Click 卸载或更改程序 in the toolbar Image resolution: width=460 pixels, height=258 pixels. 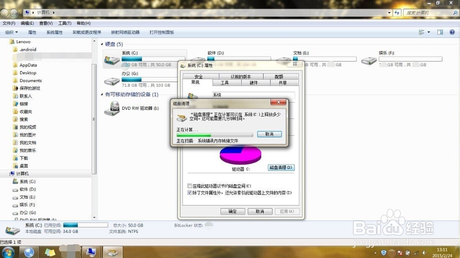coord(87,32)
